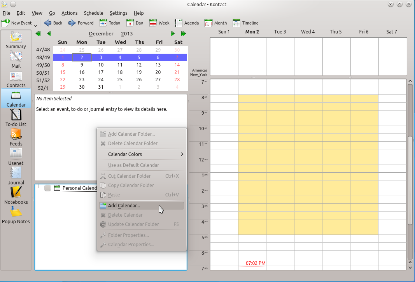
Task: Open Popup Notes in sidebar
Action: (x=16, y=215)
